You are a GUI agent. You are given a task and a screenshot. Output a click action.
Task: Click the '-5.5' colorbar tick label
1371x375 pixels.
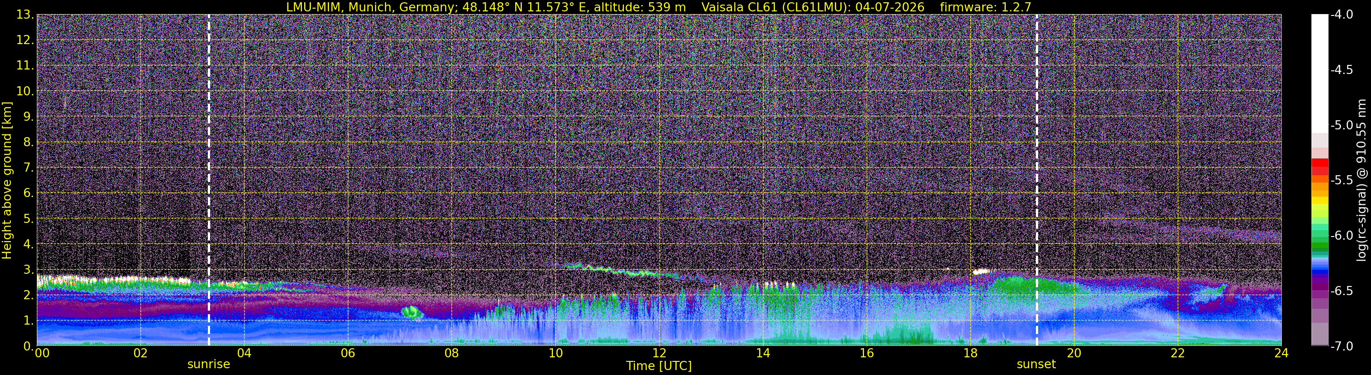click(1341, 180)
